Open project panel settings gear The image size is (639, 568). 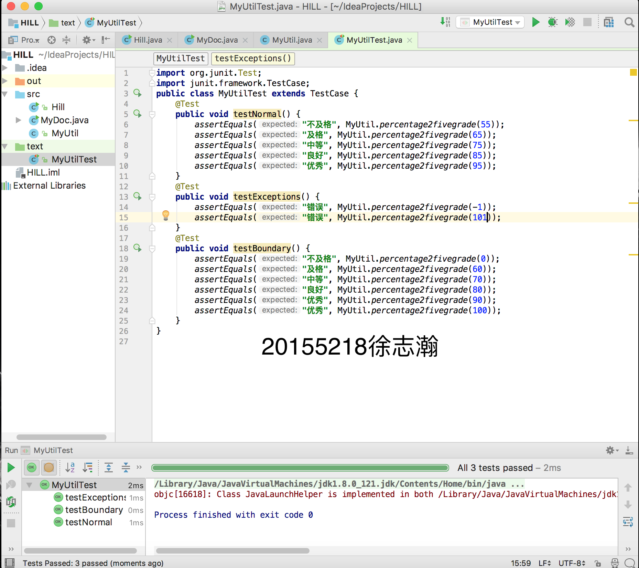point(88,40)
